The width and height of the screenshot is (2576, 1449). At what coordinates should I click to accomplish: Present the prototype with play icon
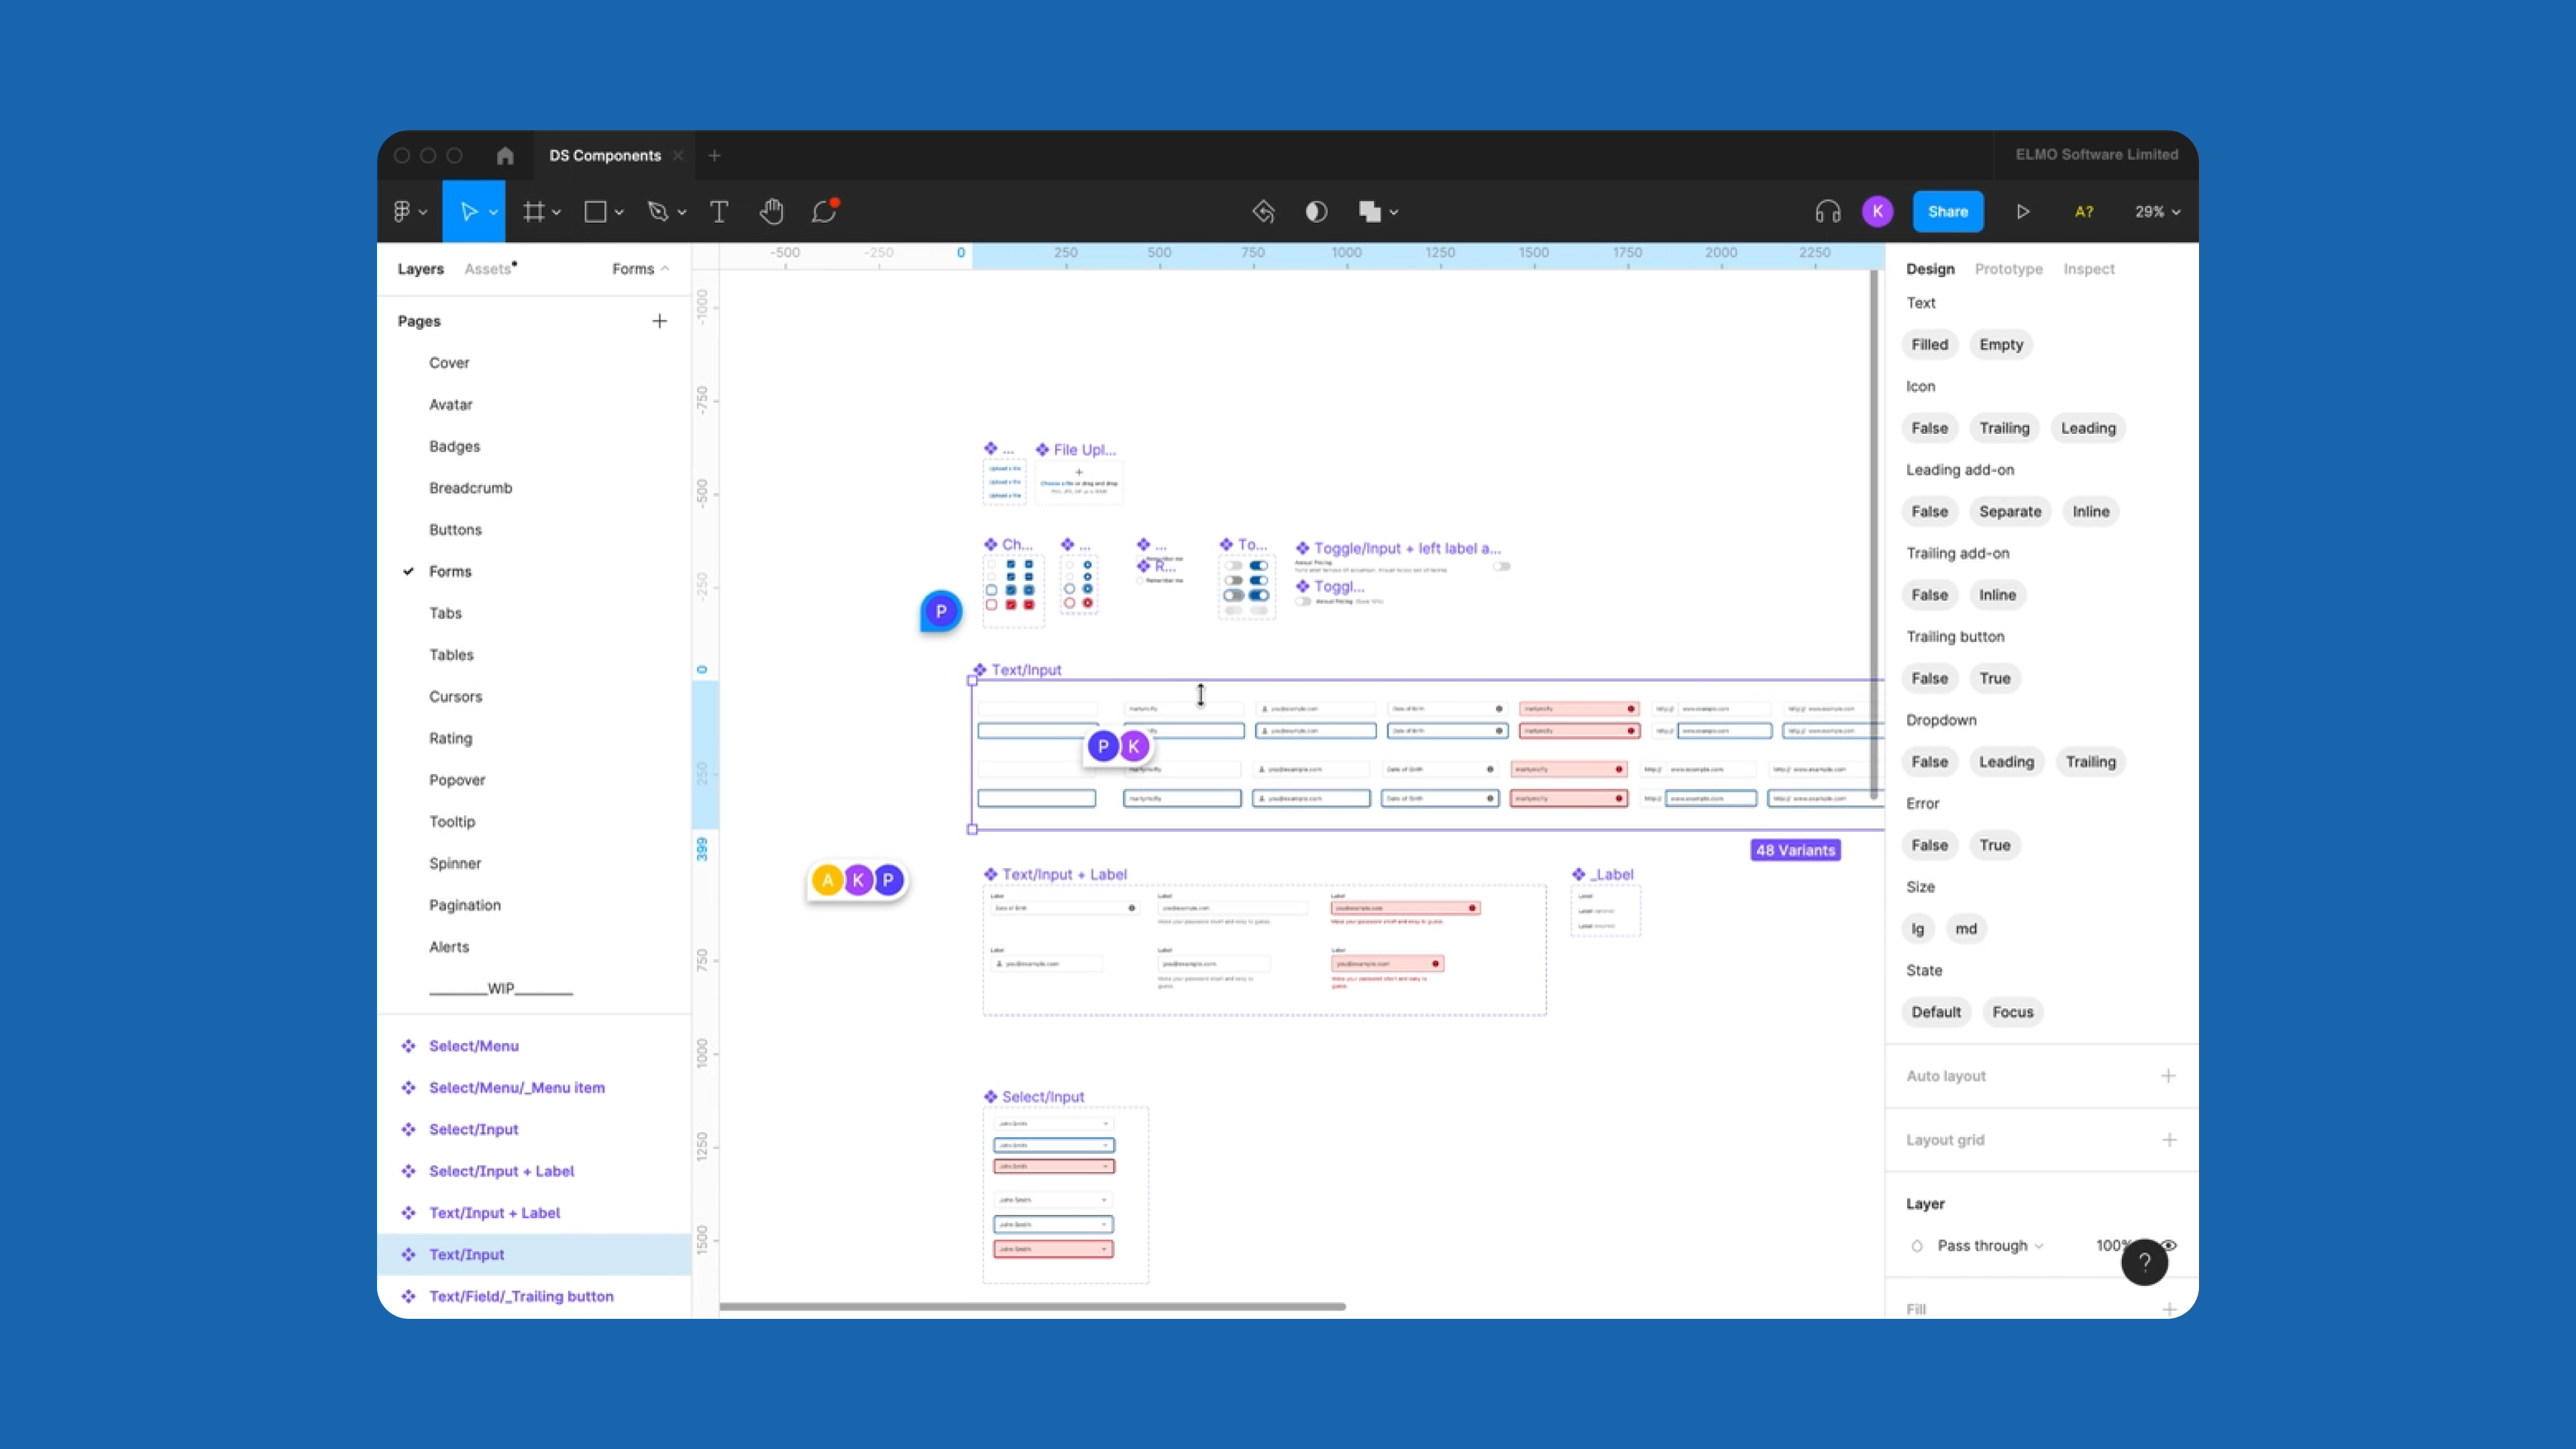tap(2023, 211)
